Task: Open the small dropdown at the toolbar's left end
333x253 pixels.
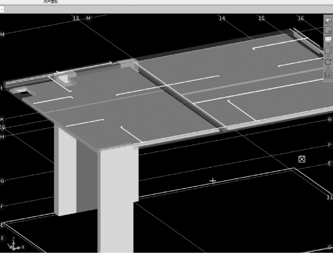Action: coord(2,9)
